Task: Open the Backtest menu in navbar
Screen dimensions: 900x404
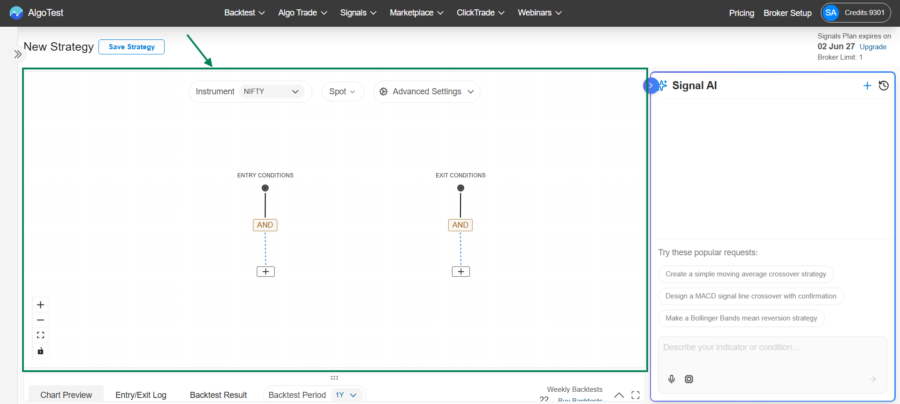Action: [x=244, y=13]
